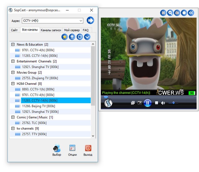Viewport: 199px width, 172px height.
Task: Adjust the volume slider in player
Action: tap(174, 103)
